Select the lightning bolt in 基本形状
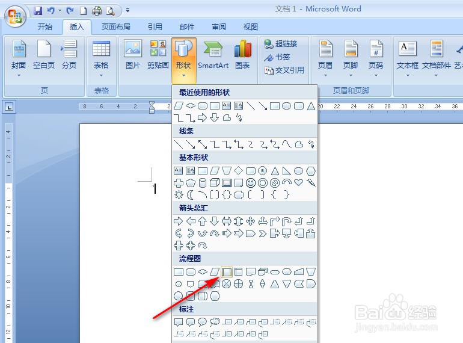This screenshot has width=463, height=343. 311,183
